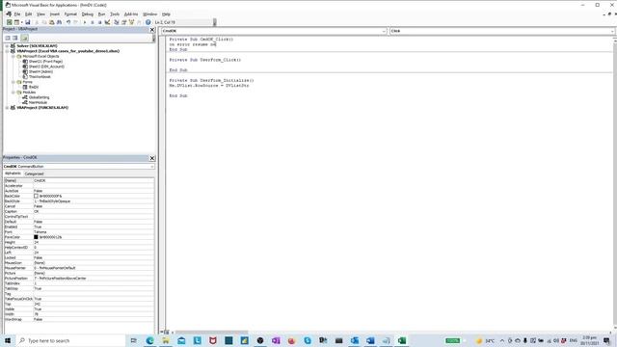Click the Caption property value OK

[x=94, y=212]
